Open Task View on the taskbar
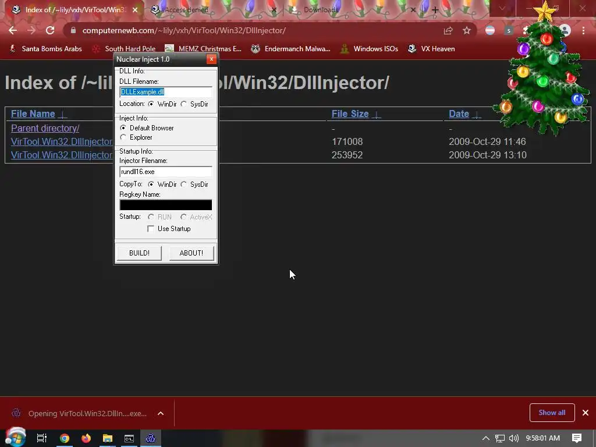 (x=41, y=438)
